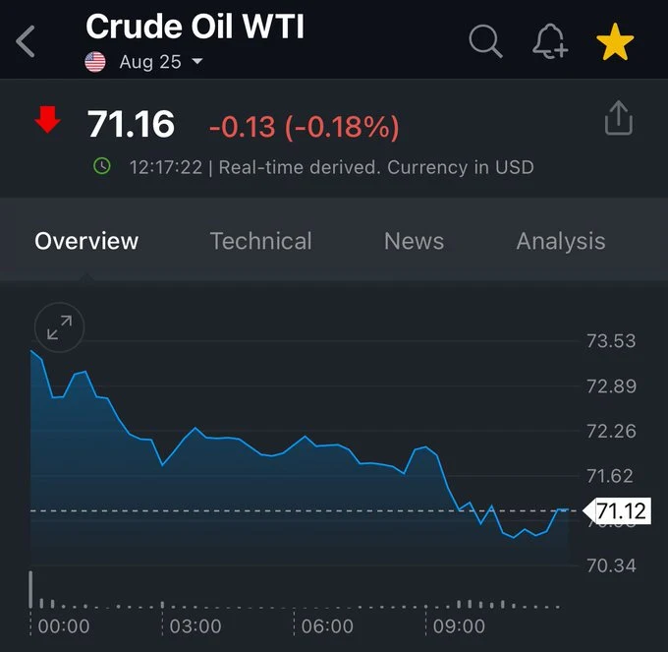Image resolution: width=668 pixels, height=652 pixels.
Task: Add a price alert with the bell icon
Action: (x=550, y=41)
